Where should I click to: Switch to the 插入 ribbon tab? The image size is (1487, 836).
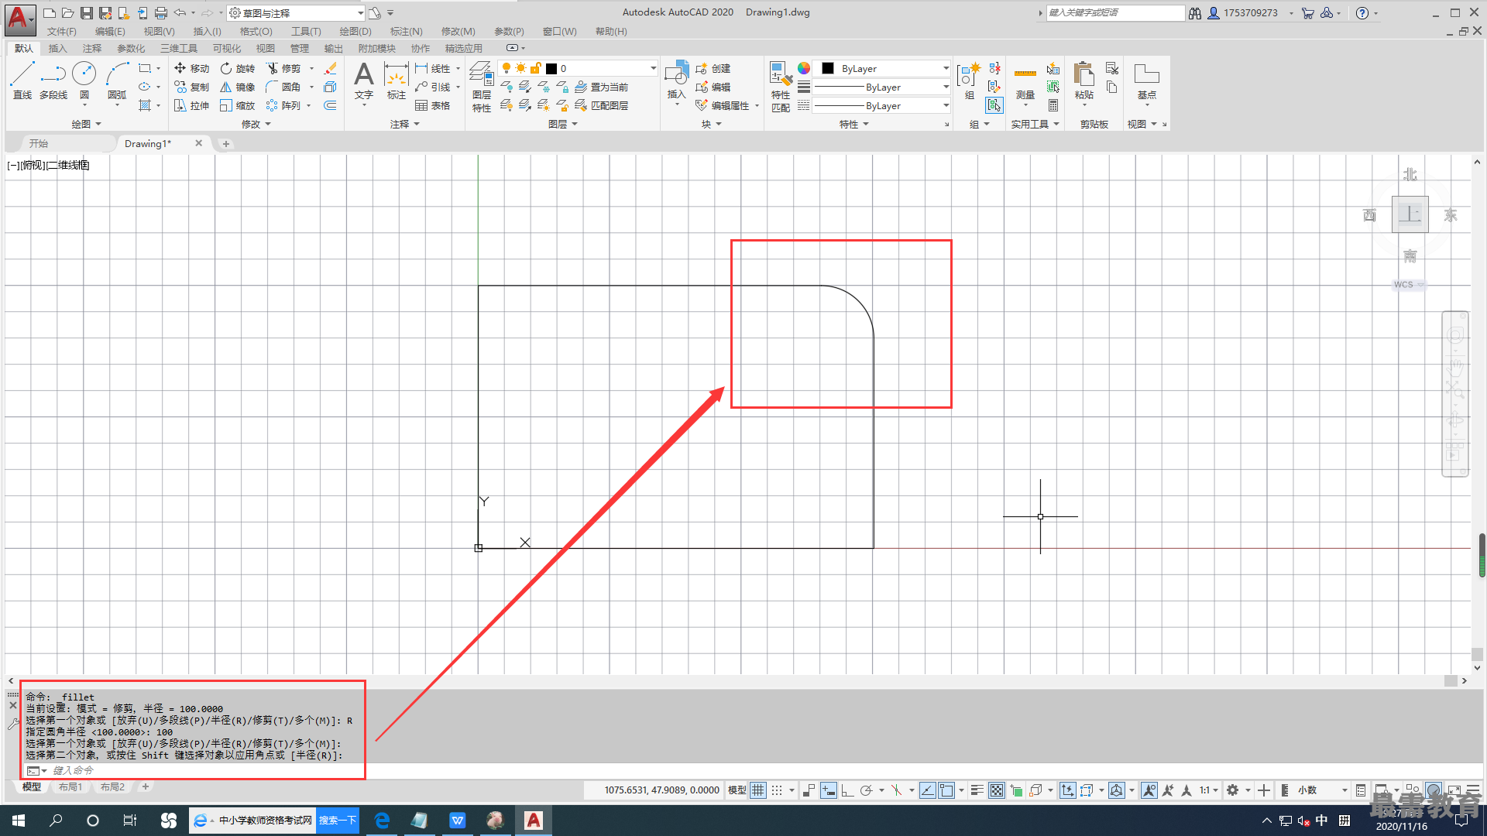(x=57, y=48)
